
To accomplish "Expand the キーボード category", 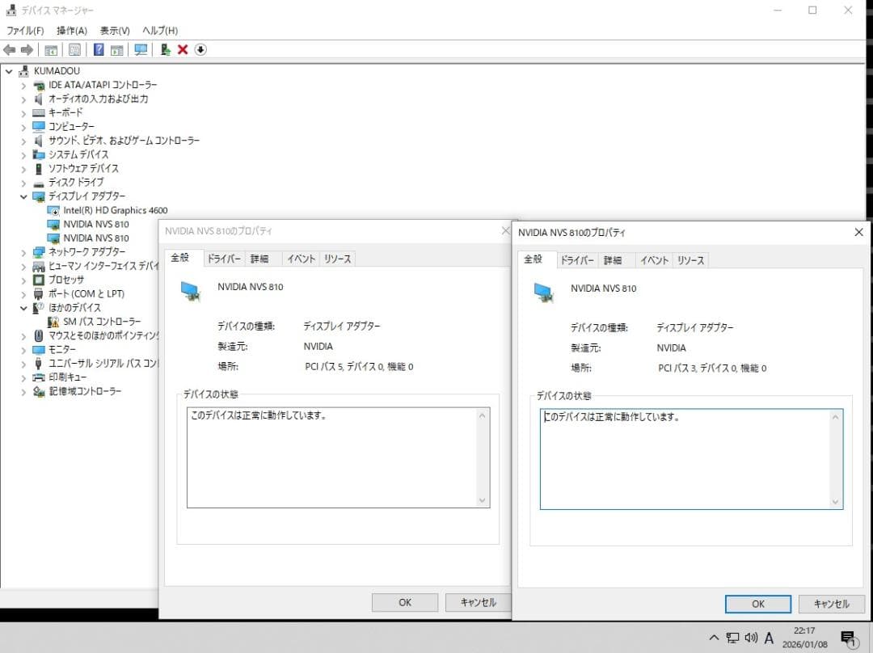I will (23, 113).
